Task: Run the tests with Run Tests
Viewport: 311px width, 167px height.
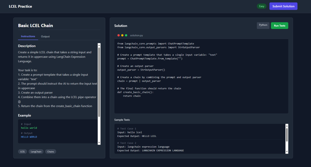Action: [279, 25]
